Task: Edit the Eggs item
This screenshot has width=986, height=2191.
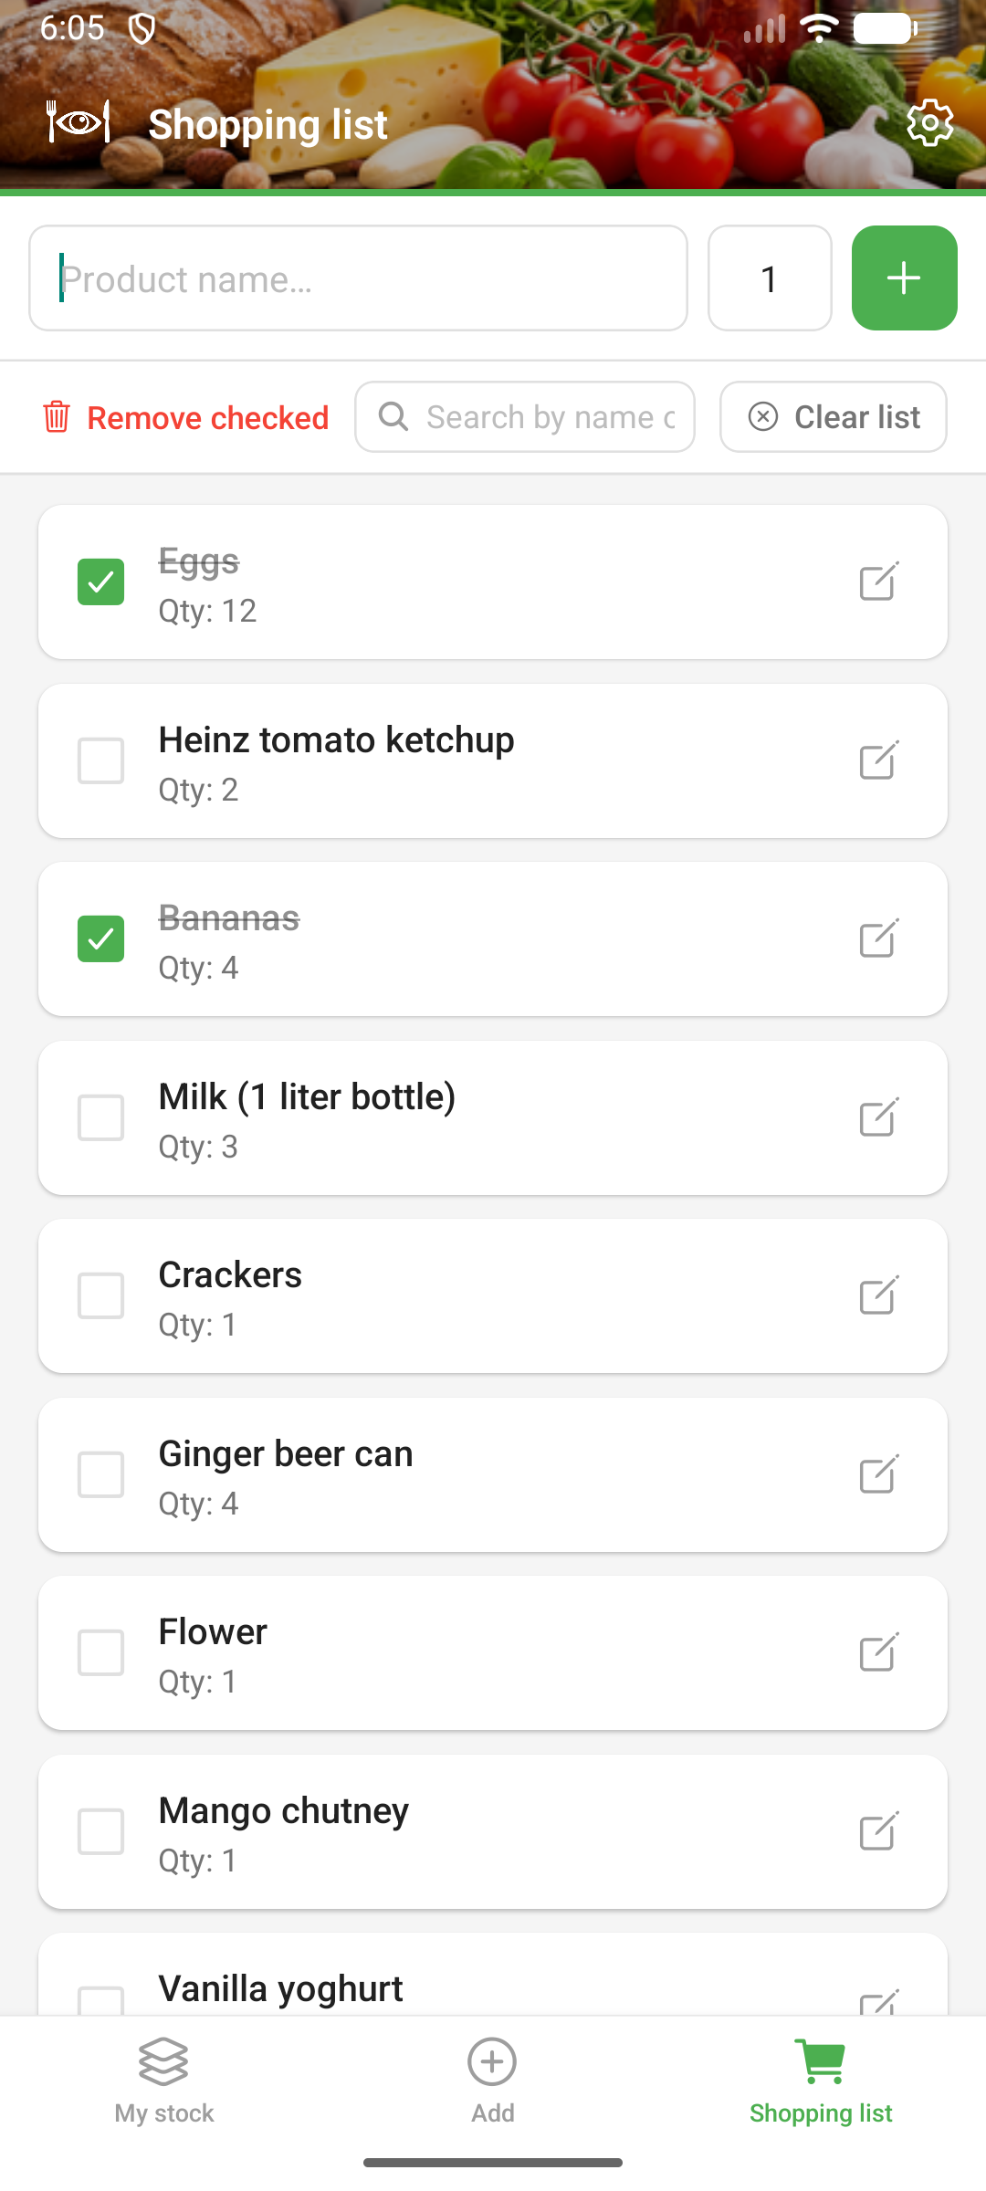Action: click(879, 582)
